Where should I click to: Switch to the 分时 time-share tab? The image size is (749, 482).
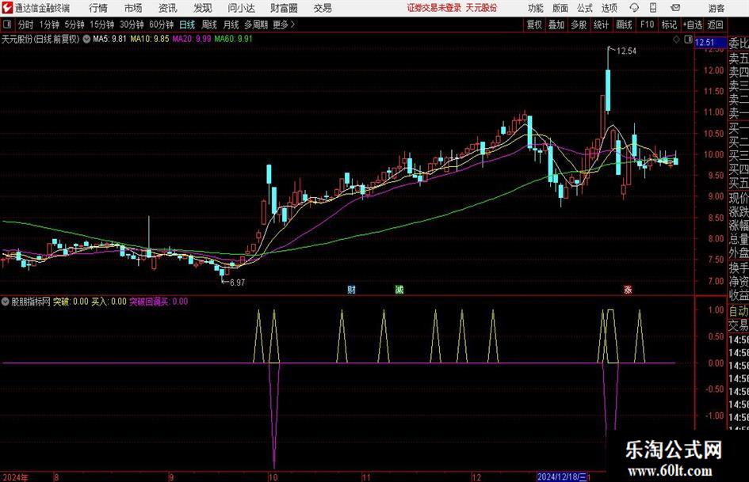tap(26, 25)
